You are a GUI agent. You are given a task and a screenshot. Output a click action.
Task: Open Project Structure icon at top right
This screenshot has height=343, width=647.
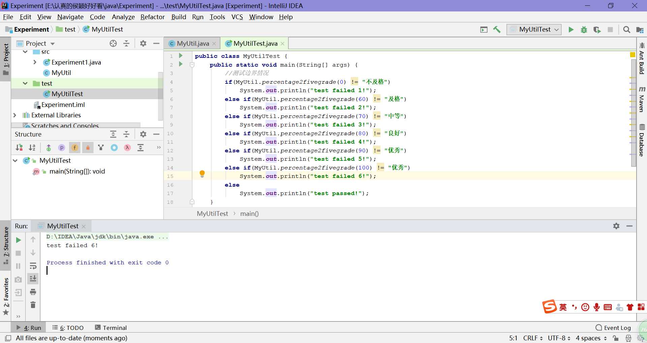(640, 30)
